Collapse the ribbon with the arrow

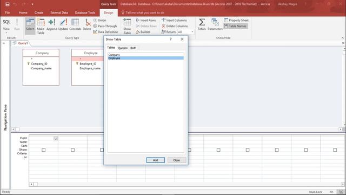point(343,38)
